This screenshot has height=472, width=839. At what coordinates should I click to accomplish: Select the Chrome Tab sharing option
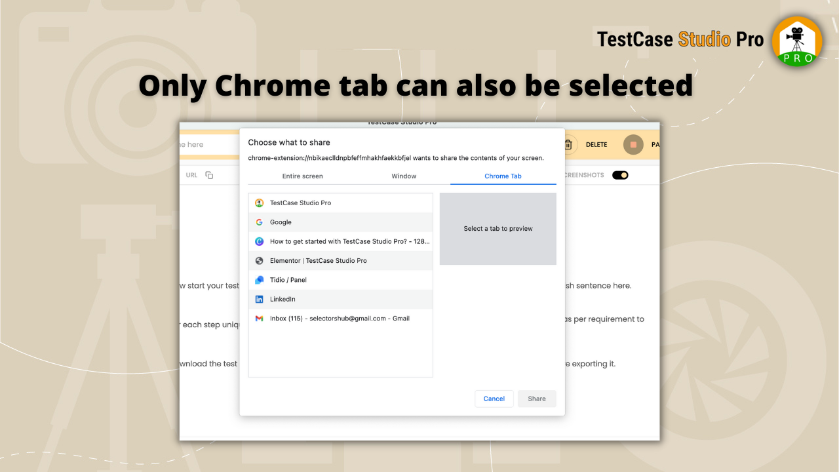click(x=503, y=176)
